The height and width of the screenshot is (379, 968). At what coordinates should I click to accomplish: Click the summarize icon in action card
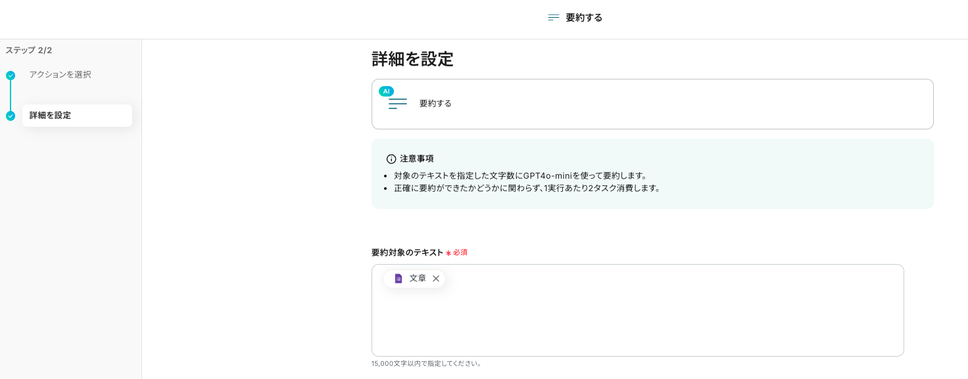pyautogui.click(x=398, y=104)
